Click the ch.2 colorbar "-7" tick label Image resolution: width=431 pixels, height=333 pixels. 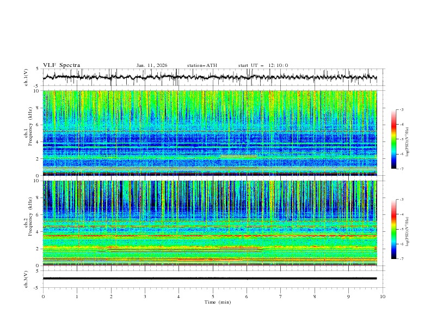[x=401, y=259]
